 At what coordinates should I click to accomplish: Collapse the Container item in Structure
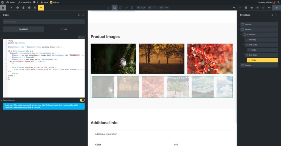point(241,35)
